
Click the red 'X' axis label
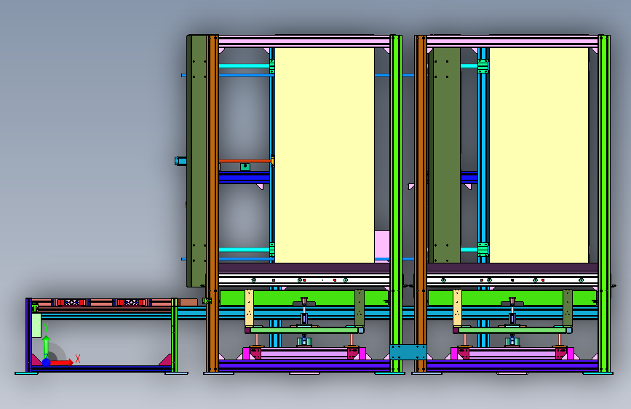coord(78,359)
